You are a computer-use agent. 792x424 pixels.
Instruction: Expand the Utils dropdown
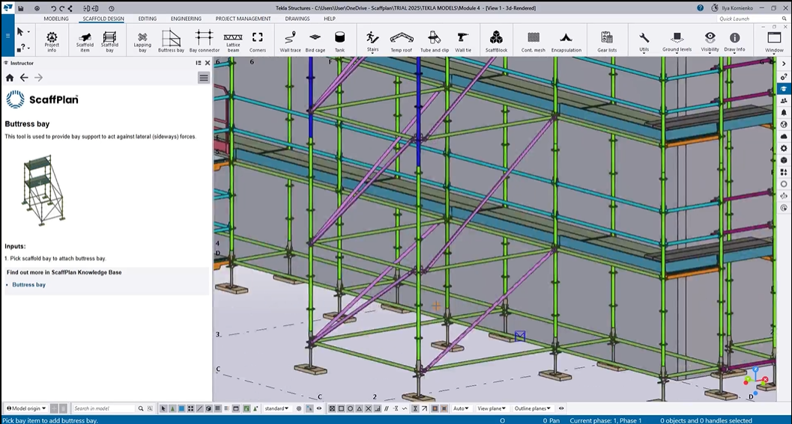point(644,52)
